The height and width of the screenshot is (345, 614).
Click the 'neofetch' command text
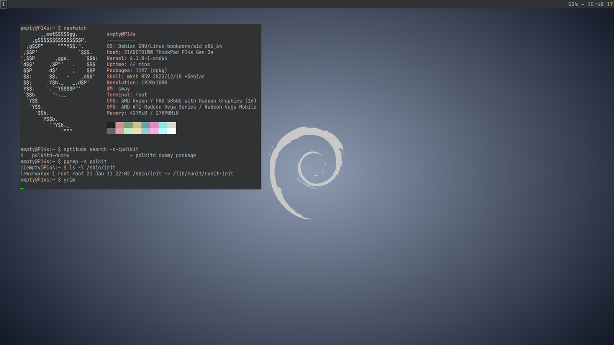75,28
